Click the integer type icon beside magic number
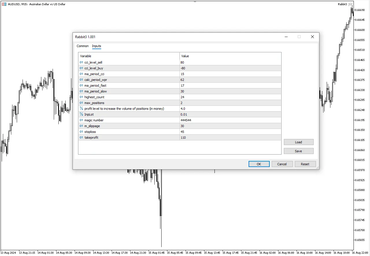The width and height of the screenshot is (370, 256). (x=81, y=120)
